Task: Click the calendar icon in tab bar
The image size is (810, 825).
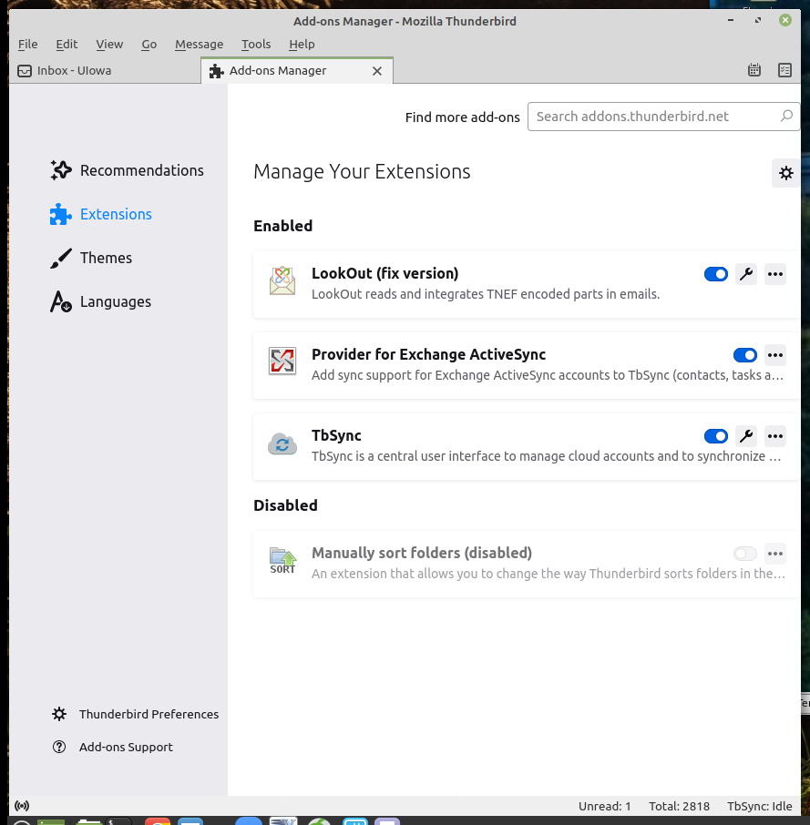Action: click(x=754, y=70)
